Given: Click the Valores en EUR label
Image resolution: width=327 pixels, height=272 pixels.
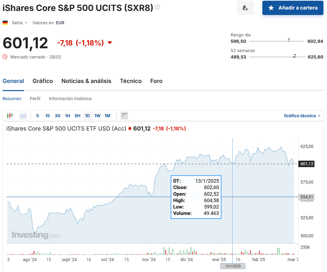Looking at the screenshot, I should [x=48, y=23].
